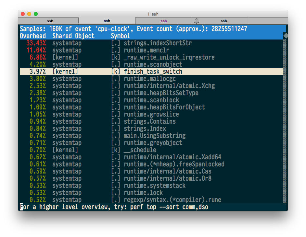
Task: Click the 'cpu-clock' event name
Action: pos(113,29)
